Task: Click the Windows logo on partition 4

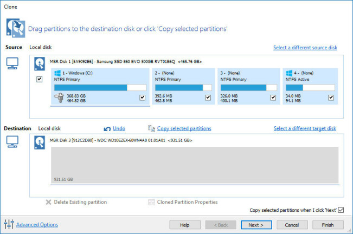Action: [x=289, y=73]
